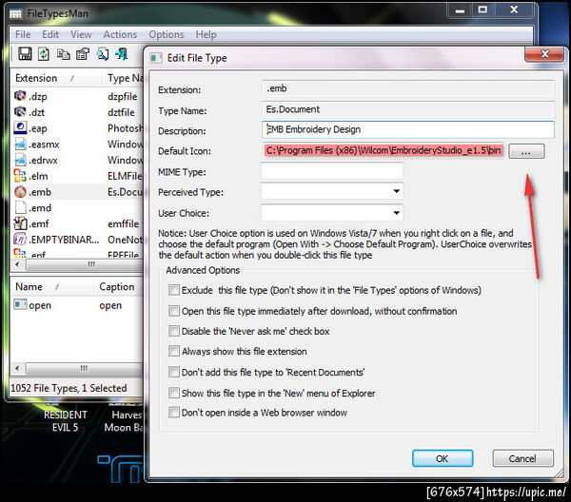
Task: Expand the User Choice dropdown
Action: 397,213
